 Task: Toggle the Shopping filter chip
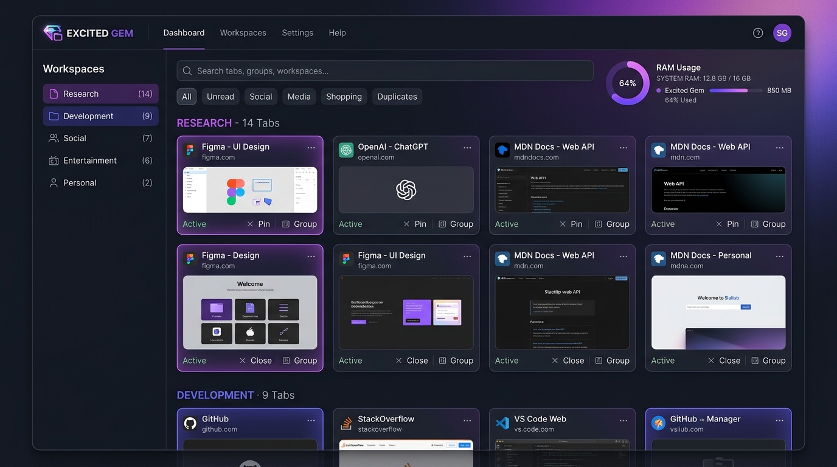(344, 97)
